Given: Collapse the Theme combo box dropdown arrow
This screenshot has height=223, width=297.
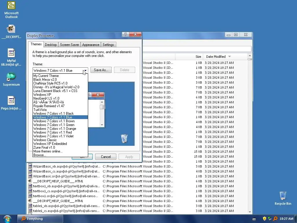Looking at the screenshot, I should [85, 71].
